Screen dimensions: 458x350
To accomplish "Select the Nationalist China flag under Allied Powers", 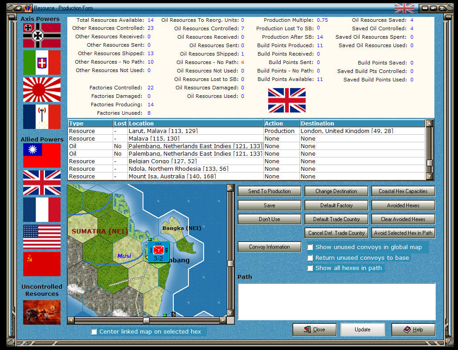I will coord(42,156).
